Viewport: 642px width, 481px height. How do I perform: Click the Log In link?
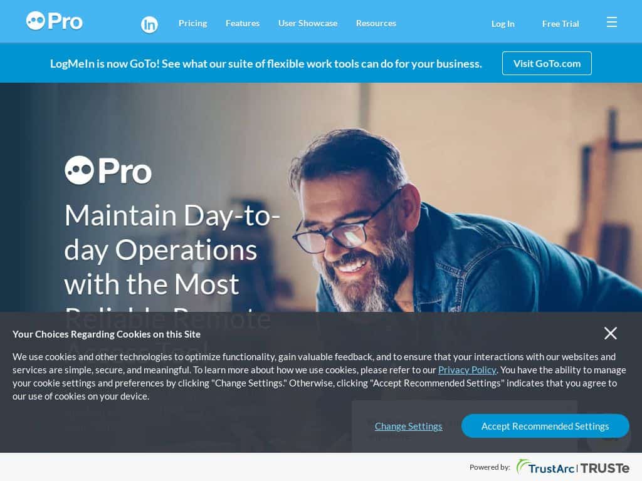[503, 24]
